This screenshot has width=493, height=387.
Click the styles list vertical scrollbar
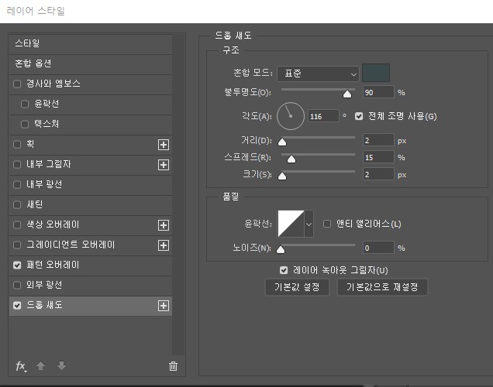point(178,194)
